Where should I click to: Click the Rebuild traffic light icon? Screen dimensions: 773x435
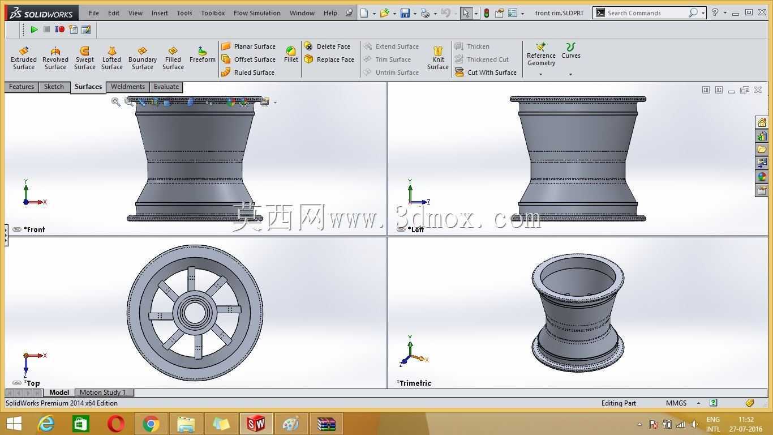[x=486, y=13]
